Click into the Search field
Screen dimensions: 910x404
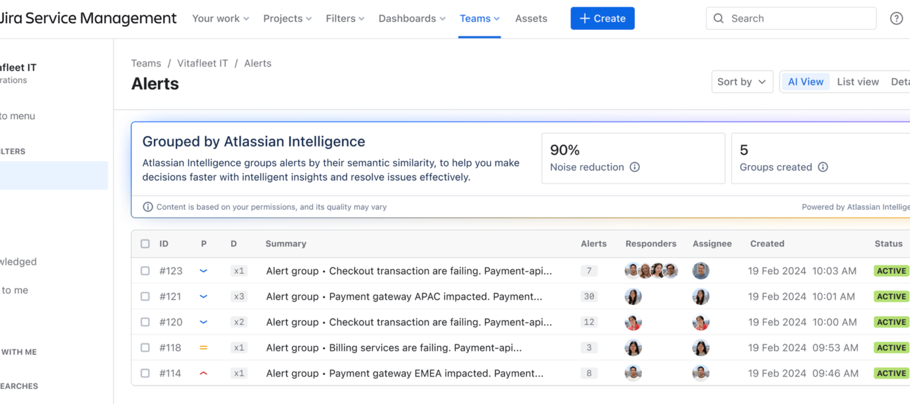[799, 19]
